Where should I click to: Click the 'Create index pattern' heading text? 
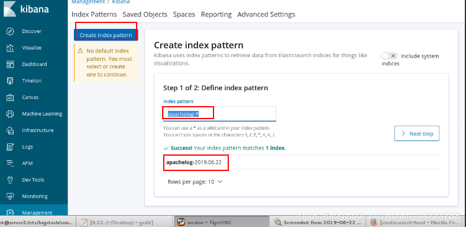(199, 45)
